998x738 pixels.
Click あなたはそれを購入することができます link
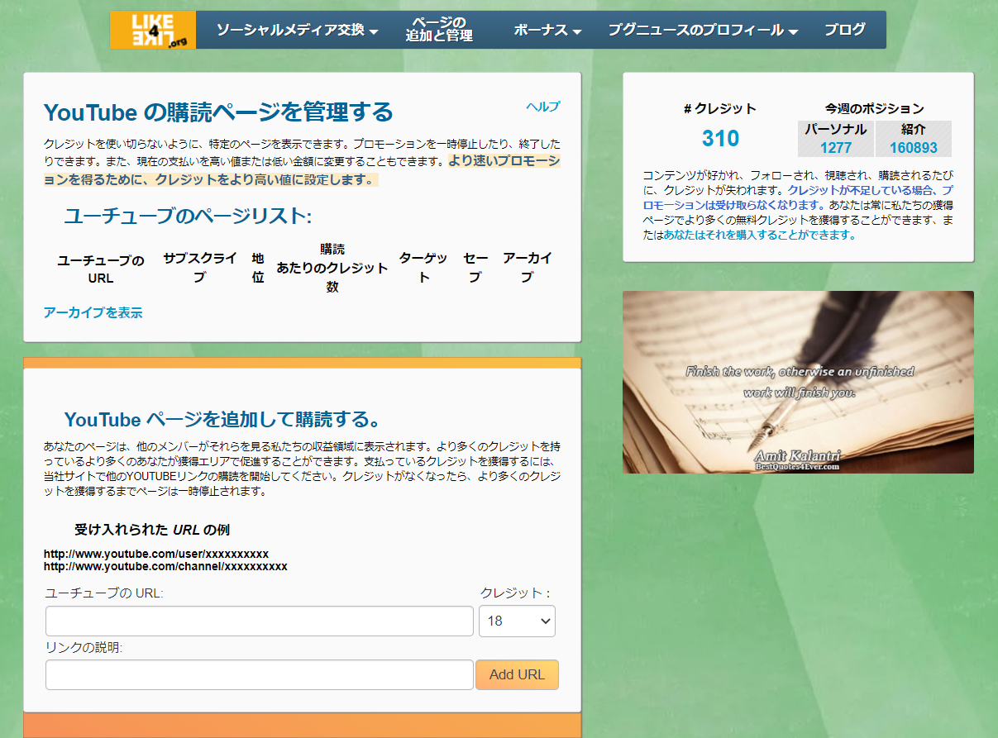coord(760,235)
